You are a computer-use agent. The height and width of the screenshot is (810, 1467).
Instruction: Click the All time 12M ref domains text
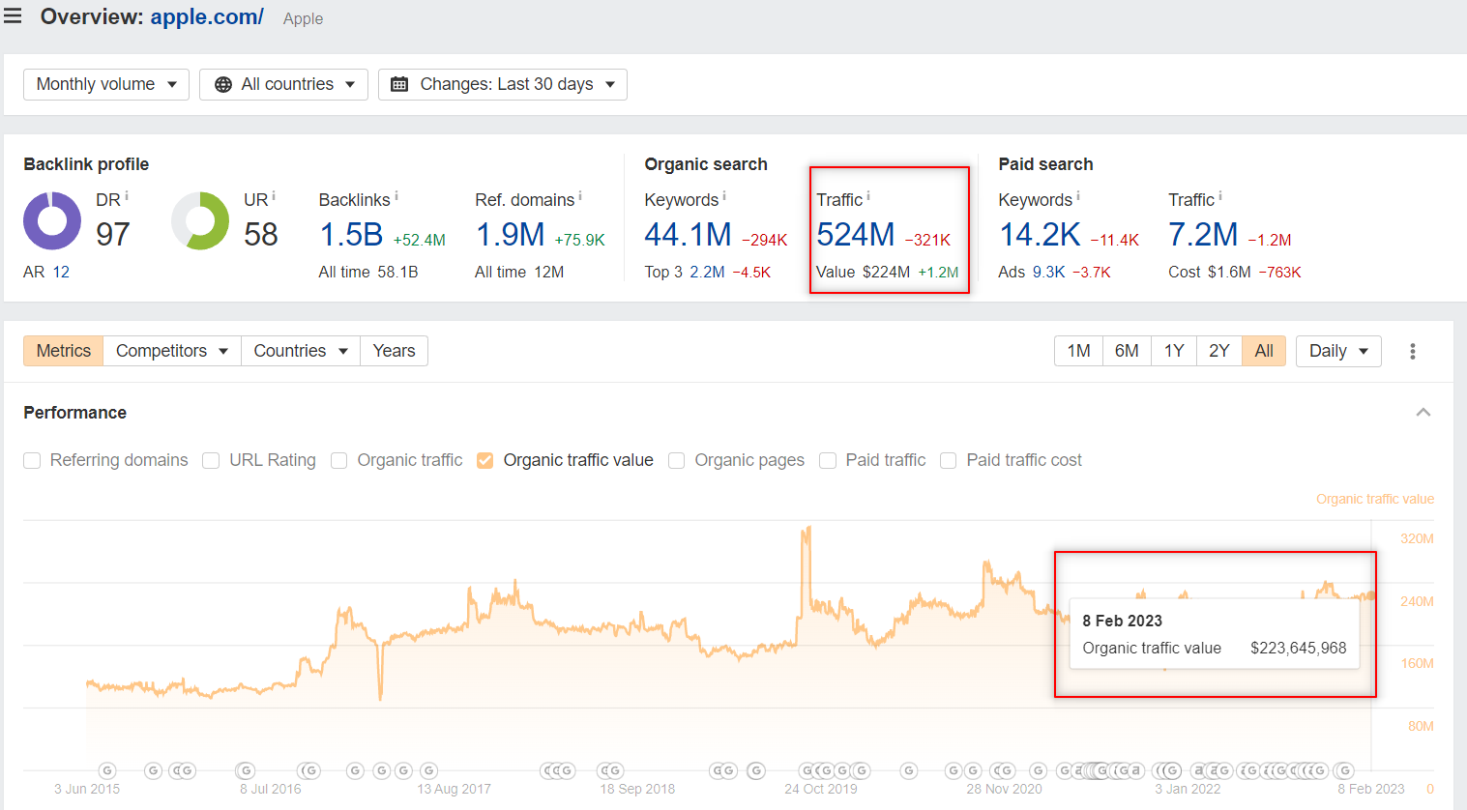click(519, 273)
